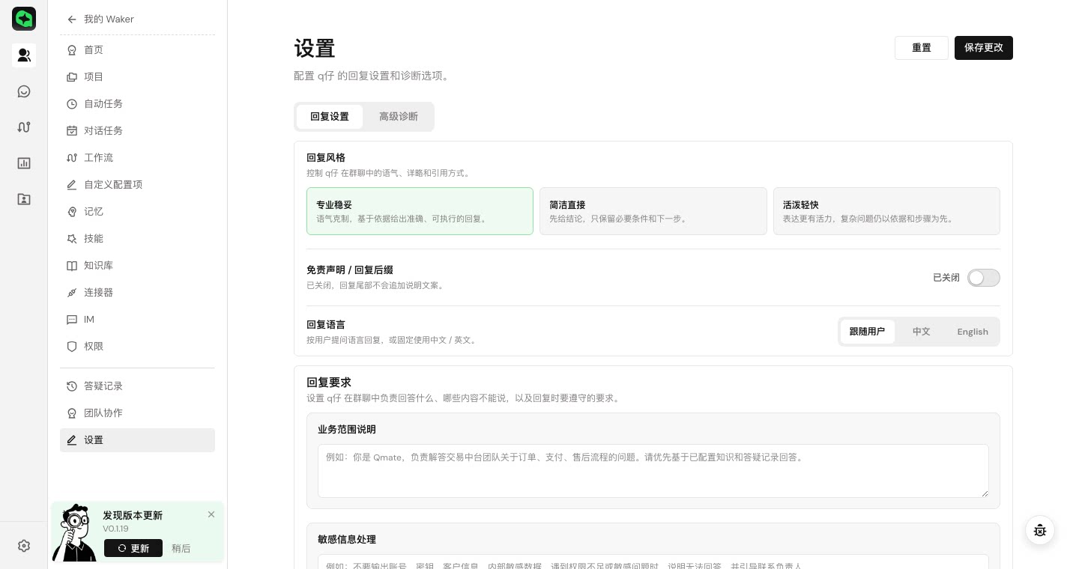
Task: Click the 设置 page heading
Action: click(x=315, y=49)
